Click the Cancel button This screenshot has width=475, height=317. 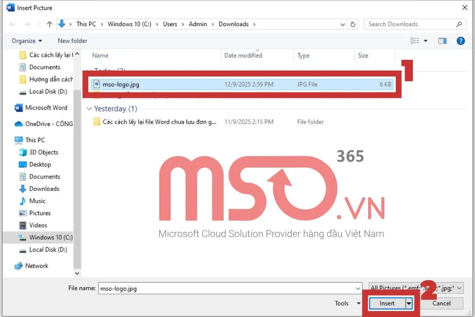(x=441, y=303)
